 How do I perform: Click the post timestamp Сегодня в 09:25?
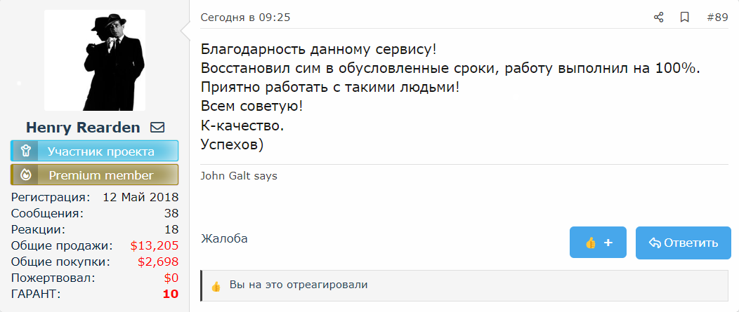(x=245, y=18)
